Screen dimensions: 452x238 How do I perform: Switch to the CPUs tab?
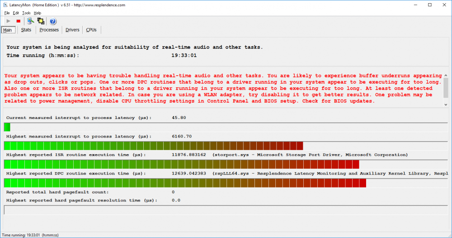point(91,30)
